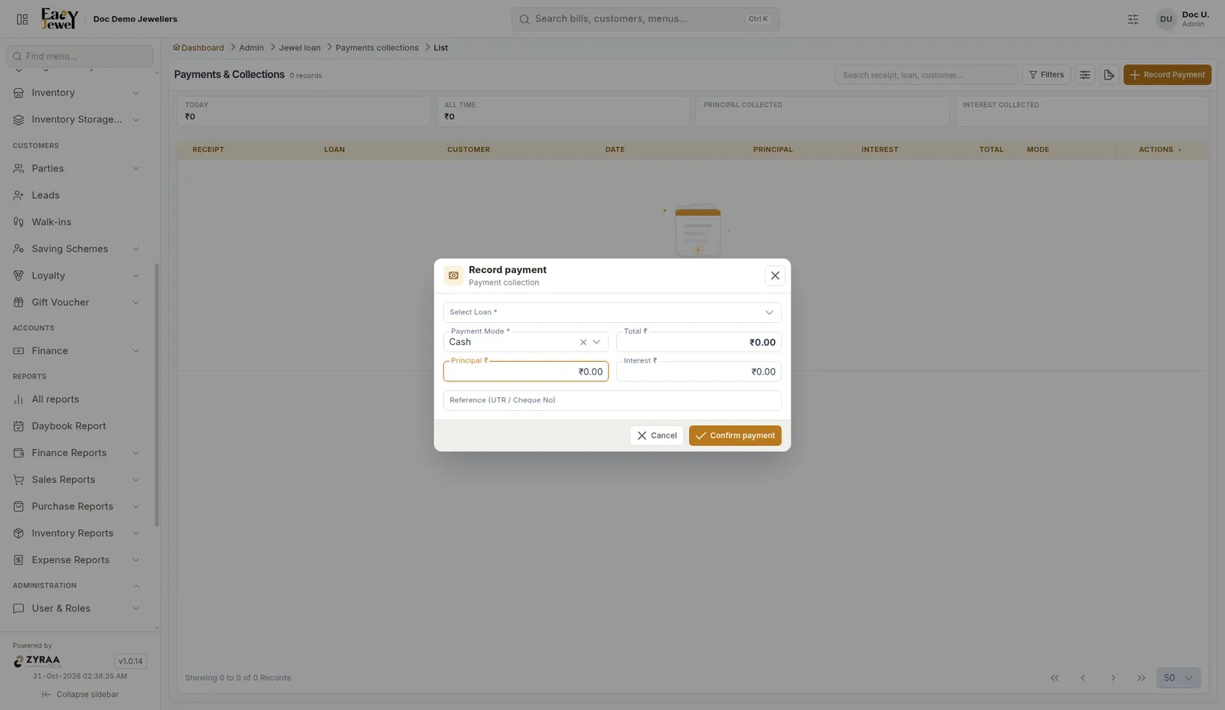This screenshot has height=710, width=1225.
Task: Go to the previous page of records
Action: [1083, 678]
